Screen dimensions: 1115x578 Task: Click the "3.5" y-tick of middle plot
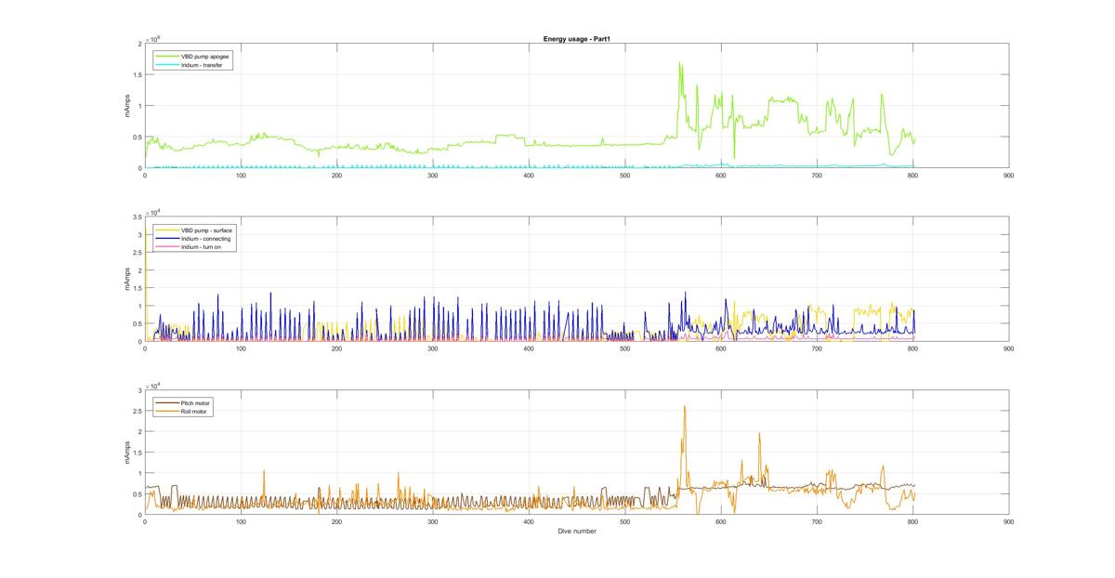tap(138, 217)
